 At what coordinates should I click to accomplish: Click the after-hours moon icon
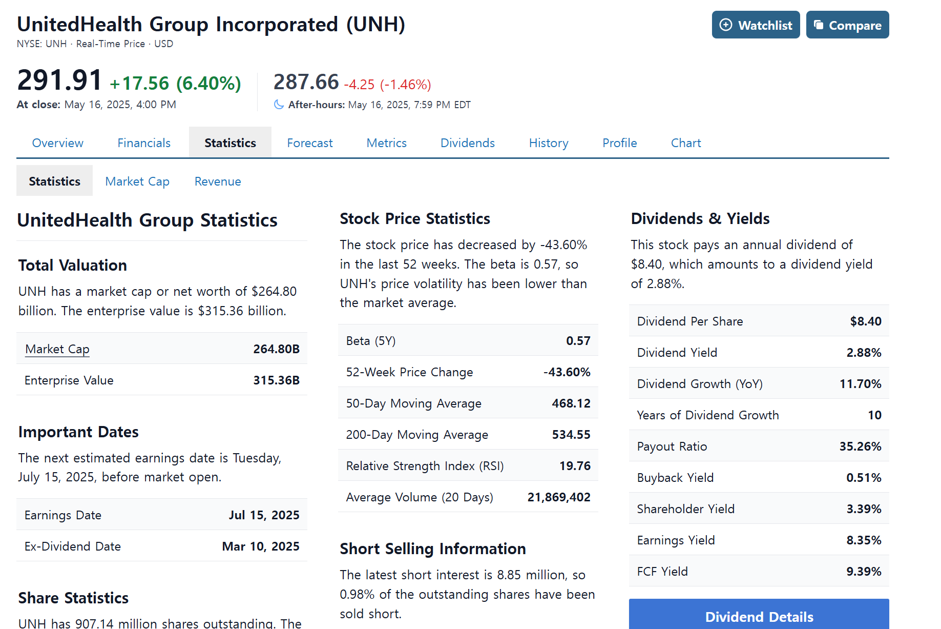pos(279,105)
